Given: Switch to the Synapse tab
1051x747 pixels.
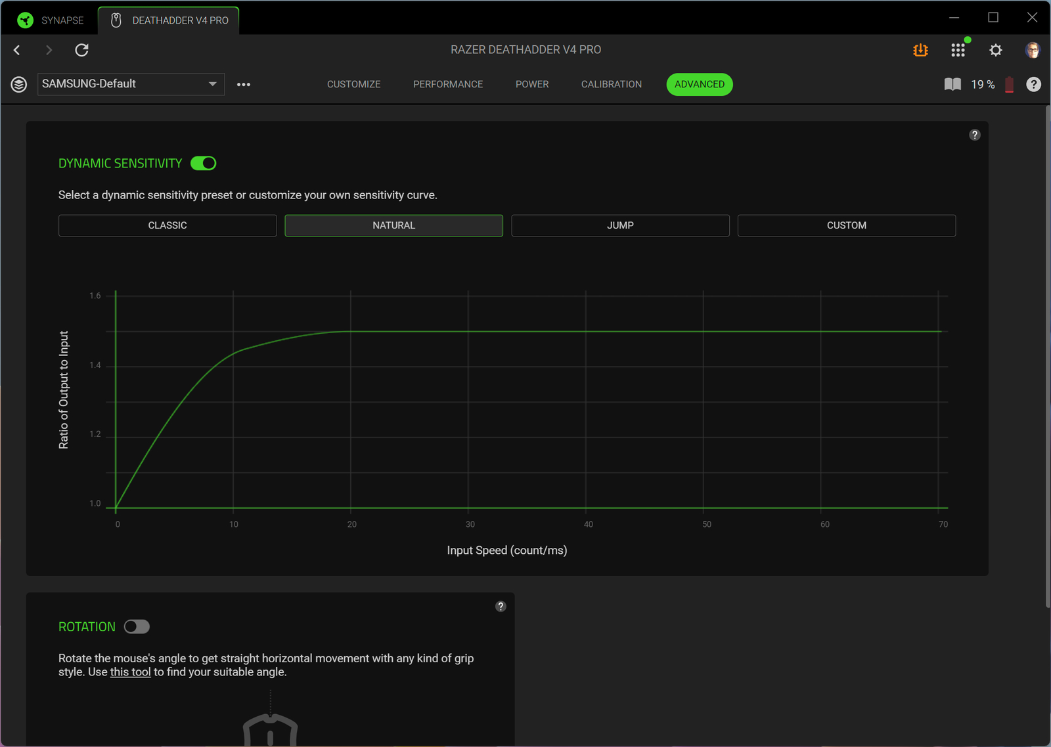Looking at the screenshot, I should pos(51,20).
